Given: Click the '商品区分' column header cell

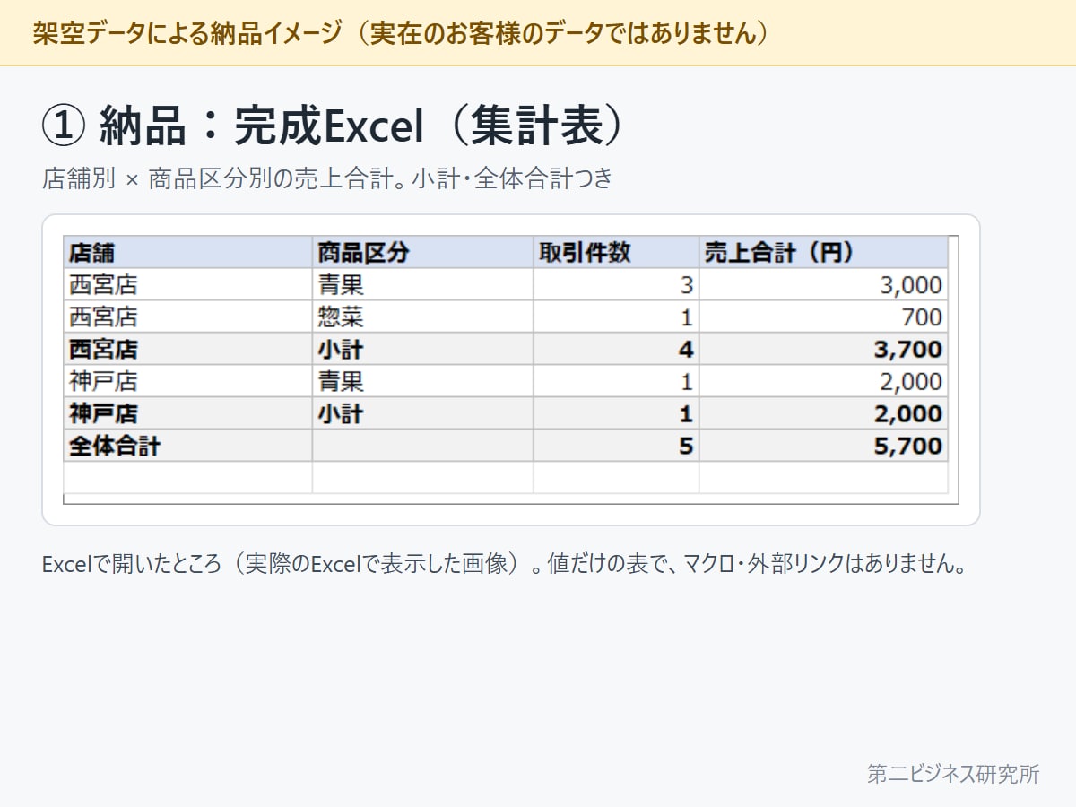Looking at the screenshot, I should (422, 253).
